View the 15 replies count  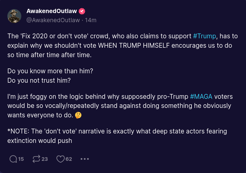[x=21, y=159]
